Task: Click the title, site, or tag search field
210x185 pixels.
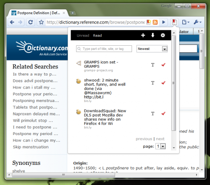Action: pos(104,49)
